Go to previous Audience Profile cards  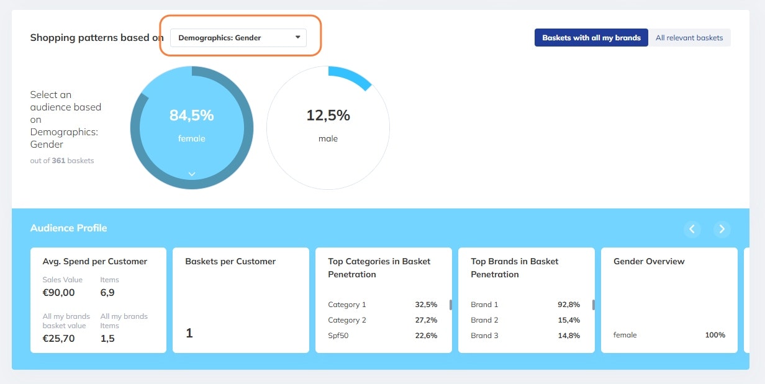pyautogui.click(x=692, y=229)
